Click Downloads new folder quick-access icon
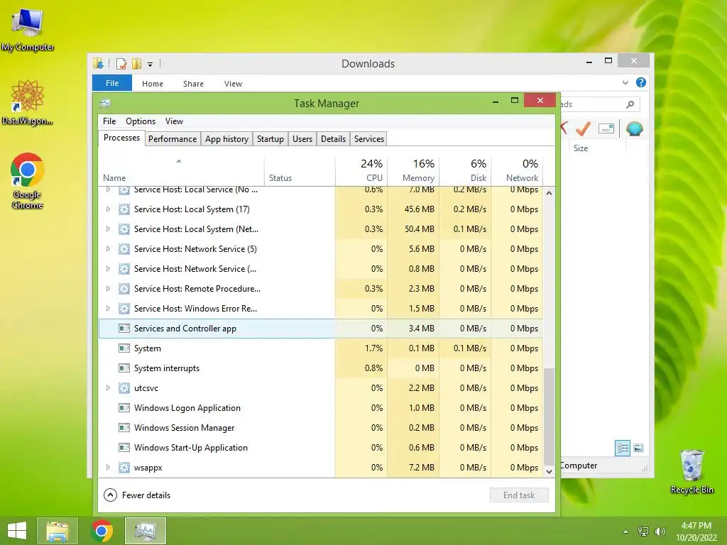 pyautogui.click(x=136, y=63)
